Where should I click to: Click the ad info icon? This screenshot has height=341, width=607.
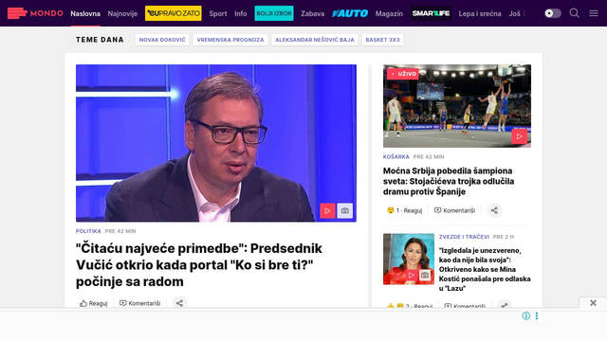pos(526,315)
